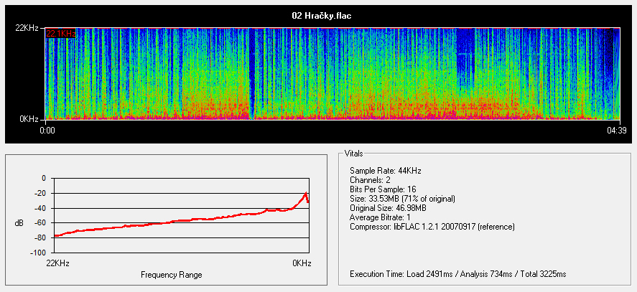Click the 0KHz label beside the spectrogram
The width and height of the screenshot is (637, 292).
point(29,117)
